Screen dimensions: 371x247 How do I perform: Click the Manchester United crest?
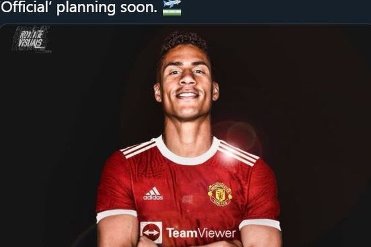pos(220,194)
